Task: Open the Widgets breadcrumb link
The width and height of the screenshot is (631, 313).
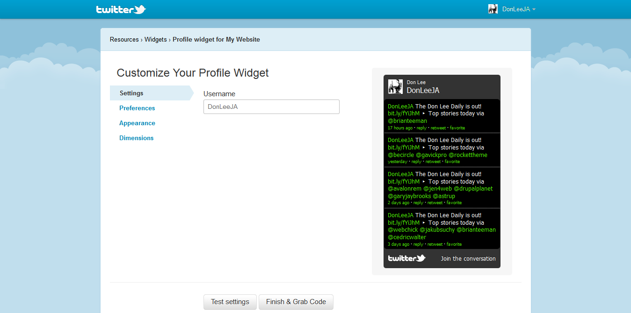Action: (x=156, y=40)
